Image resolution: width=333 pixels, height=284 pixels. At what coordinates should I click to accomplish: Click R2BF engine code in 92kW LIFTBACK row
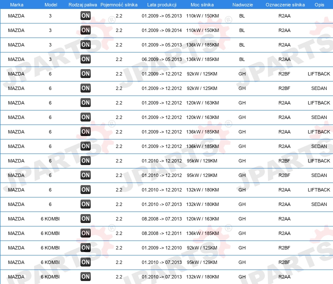(284, 74)
